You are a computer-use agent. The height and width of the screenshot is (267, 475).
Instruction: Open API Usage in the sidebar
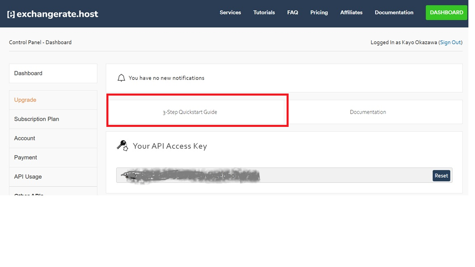(x=53, y=177)
